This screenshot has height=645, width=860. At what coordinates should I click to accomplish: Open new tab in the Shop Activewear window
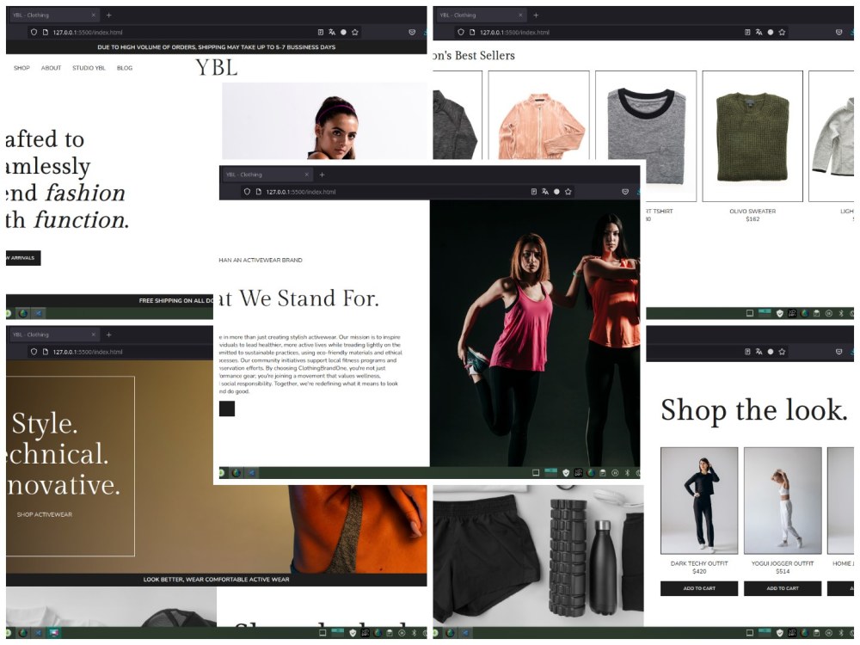(x=108, y=335)
